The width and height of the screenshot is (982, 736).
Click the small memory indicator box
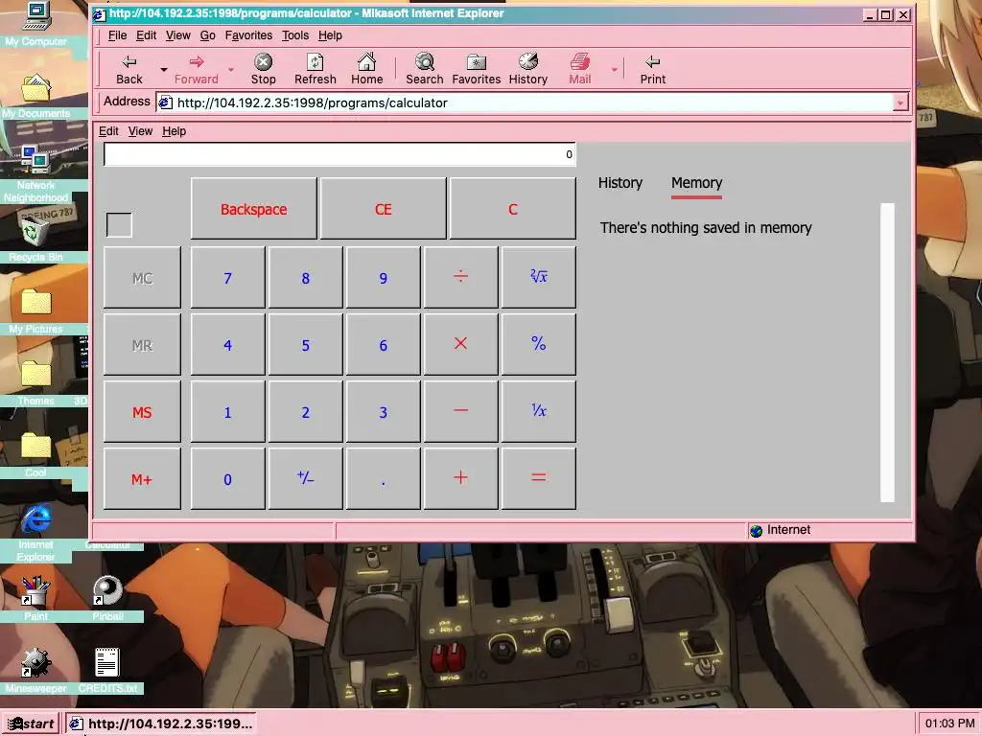pos(119,224)
